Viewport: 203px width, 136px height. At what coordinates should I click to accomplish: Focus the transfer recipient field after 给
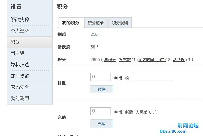[x=152, y=77]
